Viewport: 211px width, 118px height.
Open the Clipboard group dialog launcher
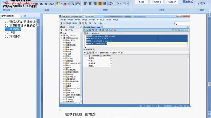pos(14,10)
